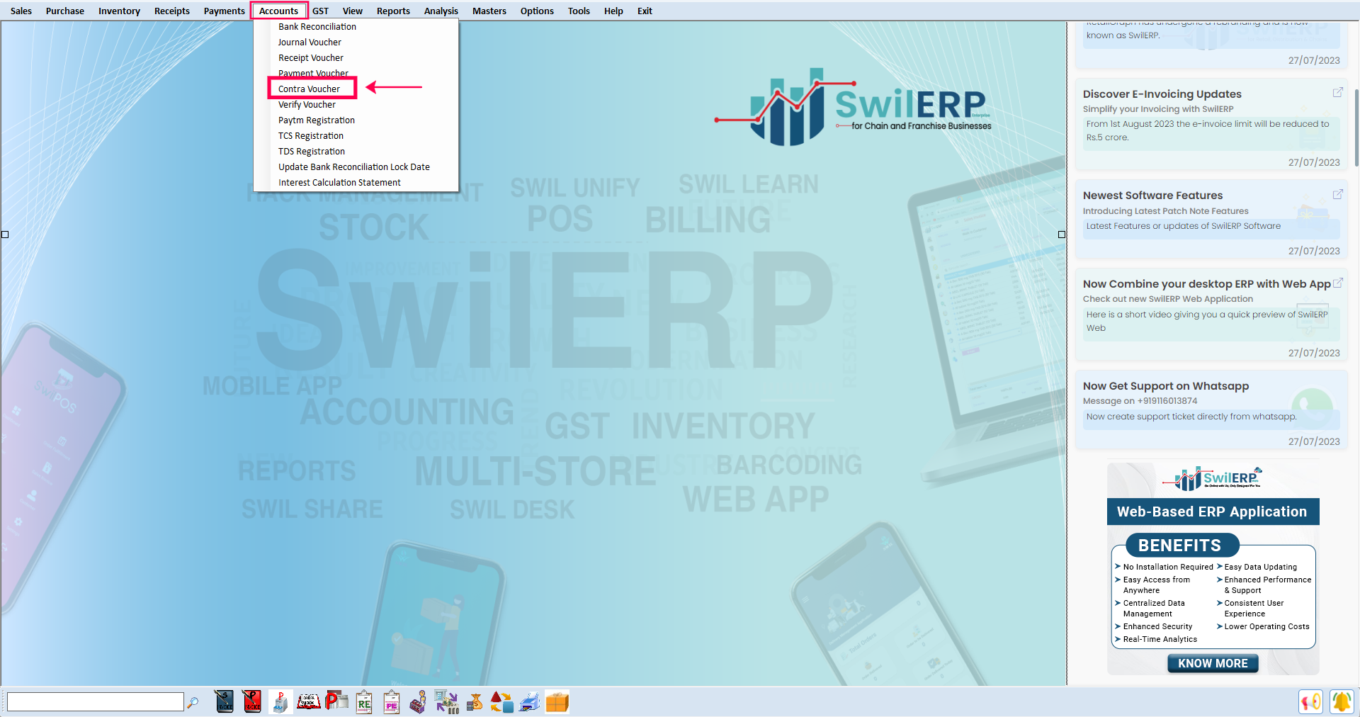Image resolution: width=1360 pixels, height=717 pixels.
Task: Click the SwilERP logo at top center
Action: click(853, 107)
